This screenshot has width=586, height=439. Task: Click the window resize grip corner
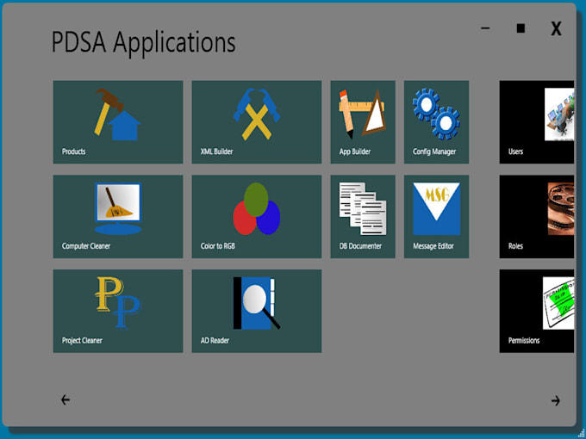point(580,432)
